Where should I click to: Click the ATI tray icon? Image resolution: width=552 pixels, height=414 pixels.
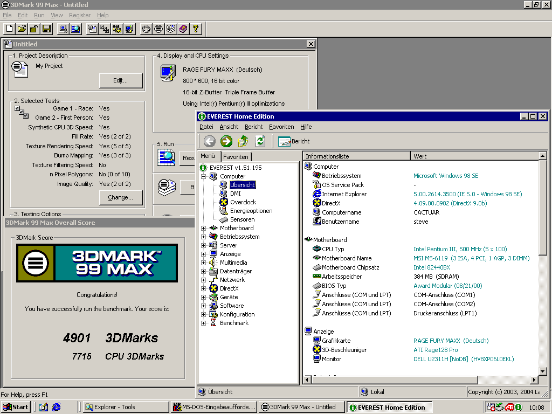coord(509,408)
